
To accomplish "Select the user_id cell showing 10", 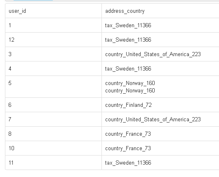I will click(53, 148).
